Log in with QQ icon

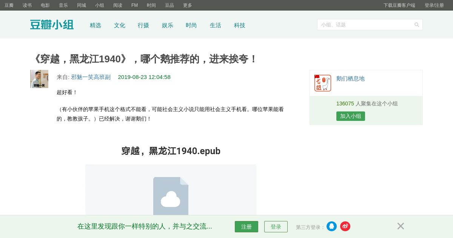331,226
